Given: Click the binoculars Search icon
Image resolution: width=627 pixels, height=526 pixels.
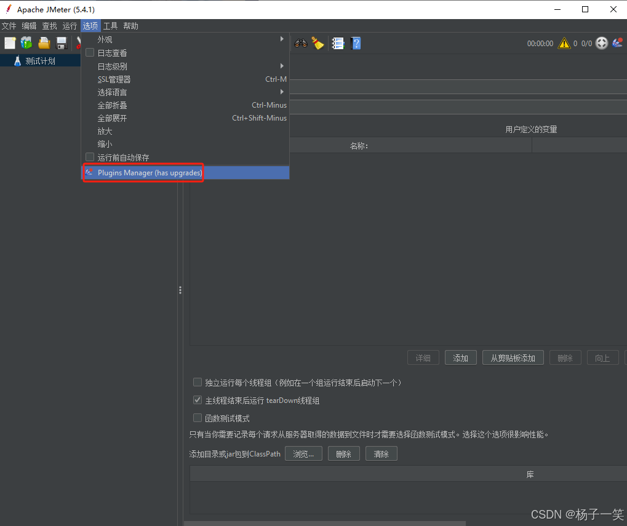Looking at the screenshot, I should click(x=301, y=43).
